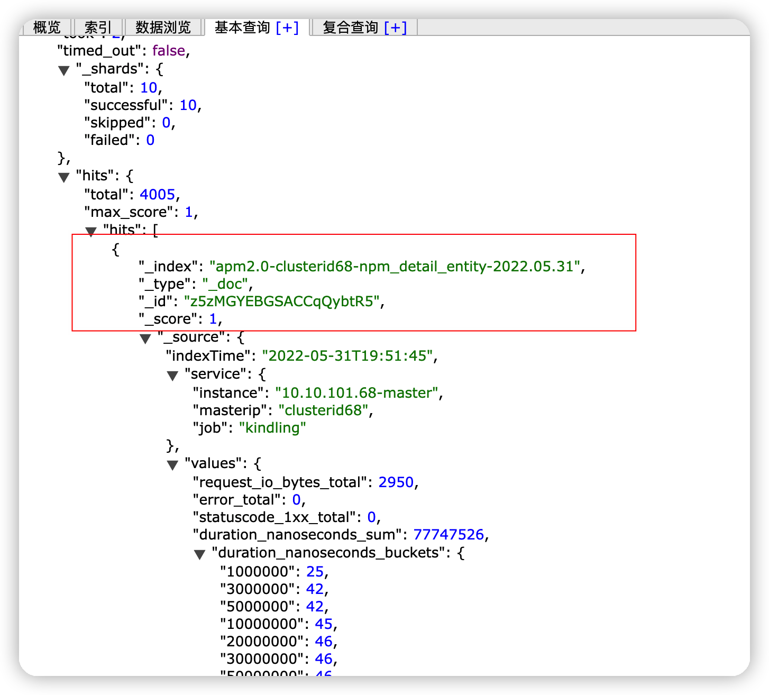The width and height of the screenshot is (769, 695).
Task: Click the "error_total": 0 line
Action: click(249, 500)
